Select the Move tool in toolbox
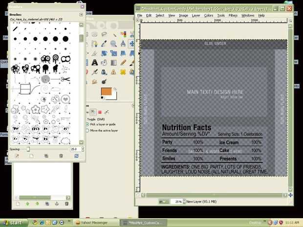 coord(132,43)
